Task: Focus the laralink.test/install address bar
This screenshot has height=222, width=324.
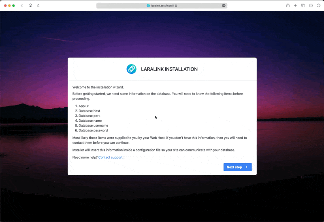Action: [162, 6]
